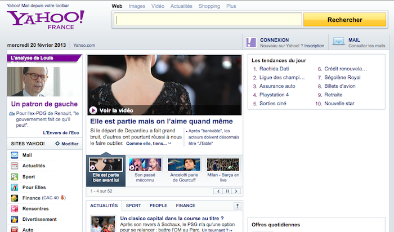This screenshot has height=232, width=394.
Task: Click the Finance icon in sidebar
Action: (15, 198)
